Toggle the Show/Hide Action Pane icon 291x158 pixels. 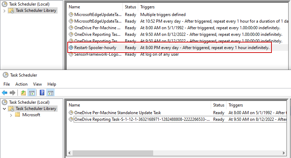click(50, 93)
